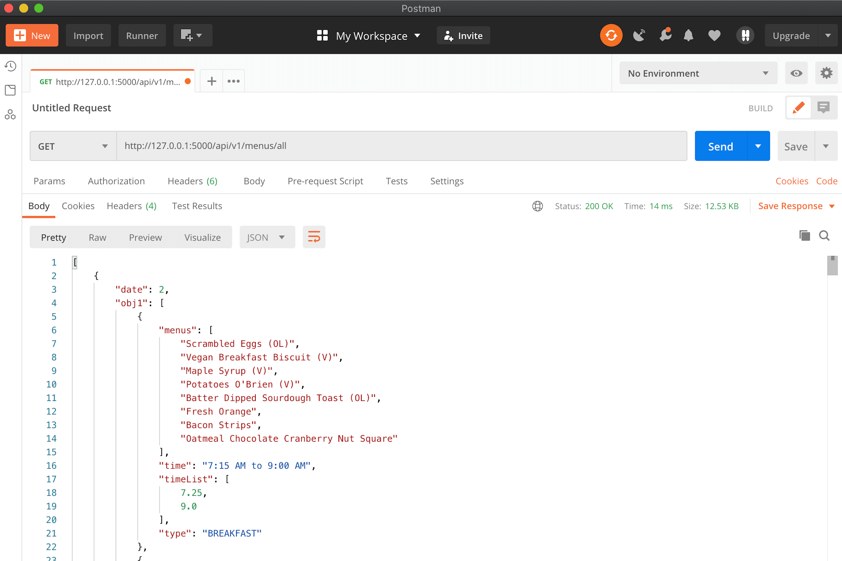
Task: Open the No Environment selector
Action: 698,73
